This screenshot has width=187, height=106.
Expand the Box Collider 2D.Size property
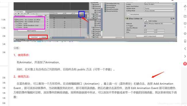(x=15, y=22)
